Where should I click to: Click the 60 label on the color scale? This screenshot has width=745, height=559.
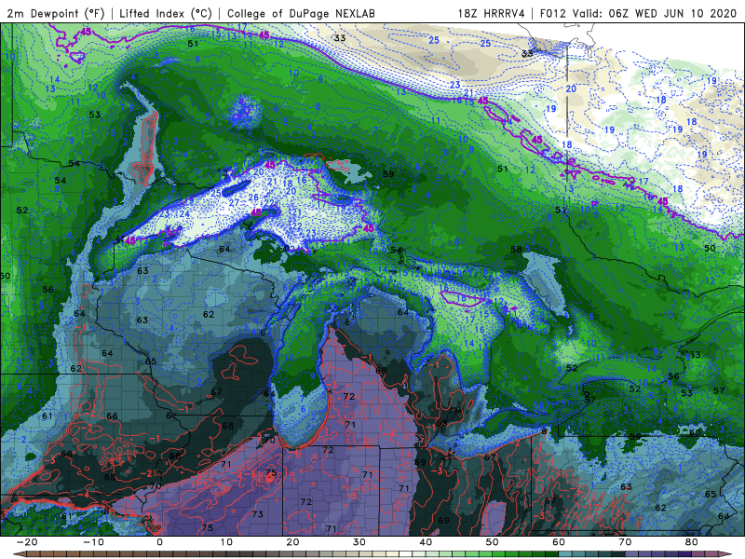pos(559,542)
